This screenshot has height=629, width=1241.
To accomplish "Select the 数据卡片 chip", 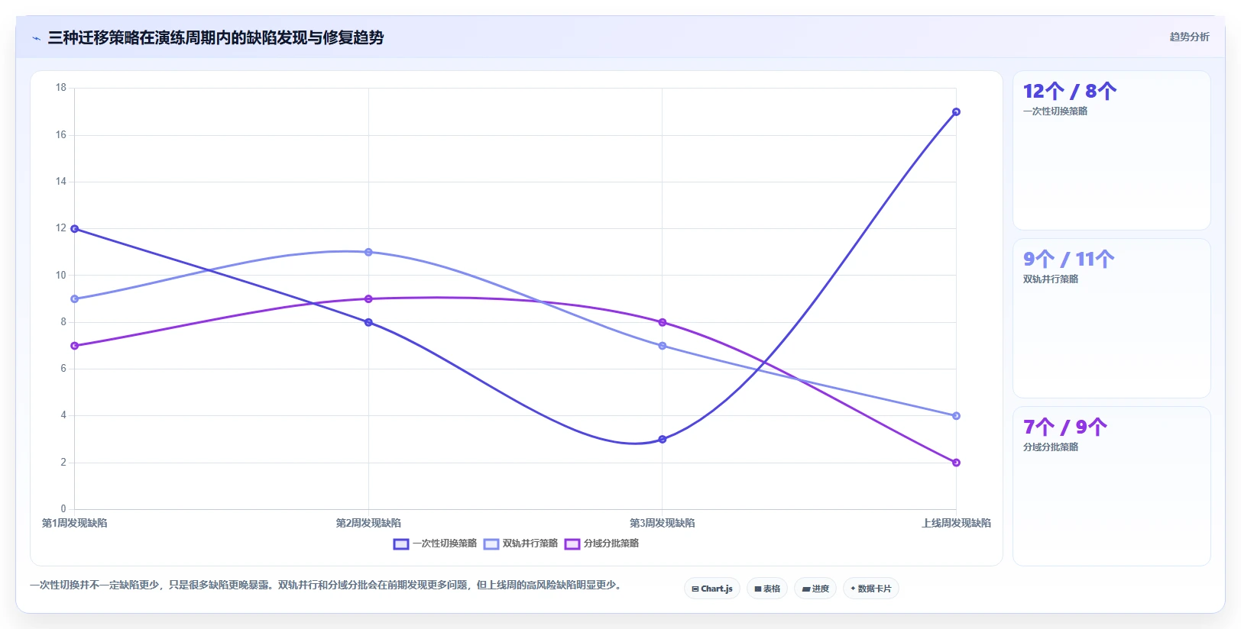I will [x=870, y=589].
